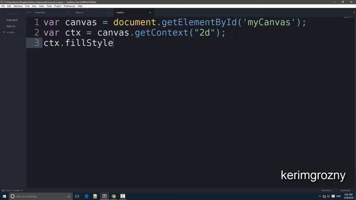Click the Cortana search box
Image resolution: width=356 pixels, height=200 pixels.
(x=41, y=196)
